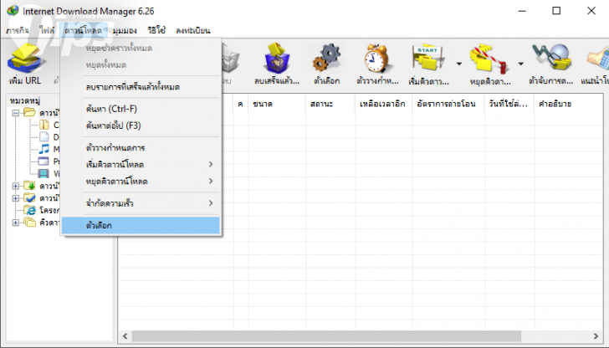609x348 pixels.
Task: Open the ภารกิจ (Tasks) menu
Action: [18, 30]
